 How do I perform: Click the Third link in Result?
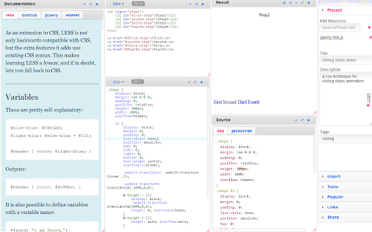pyautogui.click(x=242, y=101)
